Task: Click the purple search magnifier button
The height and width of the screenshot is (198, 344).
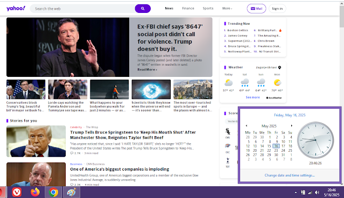Action: 143,9
